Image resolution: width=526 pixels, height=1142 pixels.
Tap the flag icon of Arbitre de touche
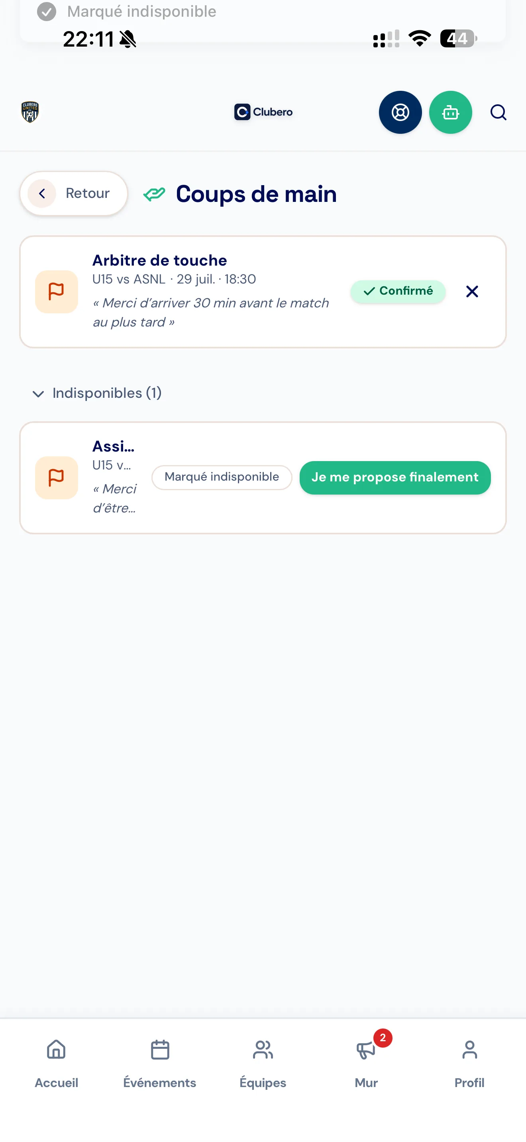56,292
